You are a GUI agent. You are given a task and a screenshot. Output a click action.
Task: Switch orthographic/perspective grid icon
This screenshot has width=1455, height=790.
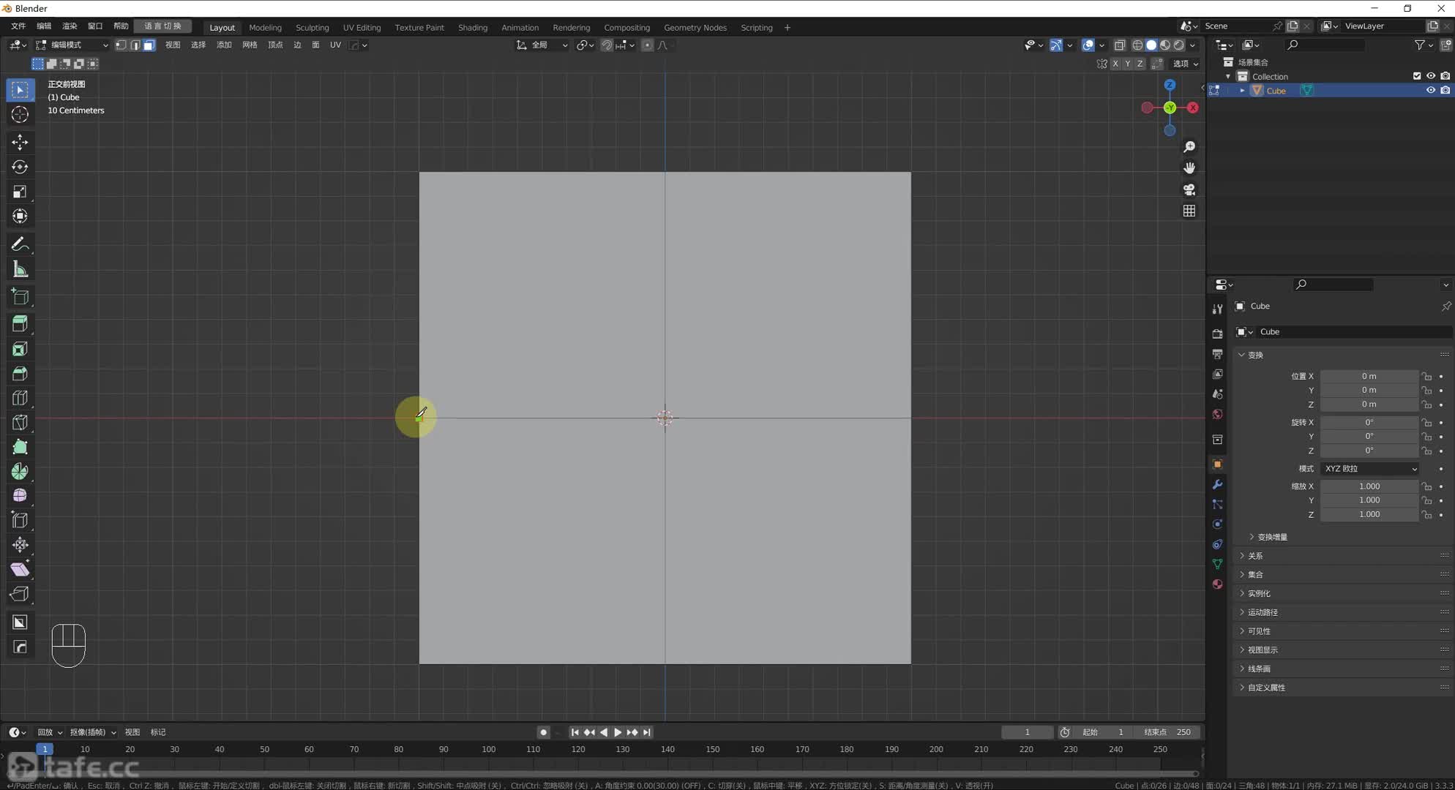[1189, 211]
